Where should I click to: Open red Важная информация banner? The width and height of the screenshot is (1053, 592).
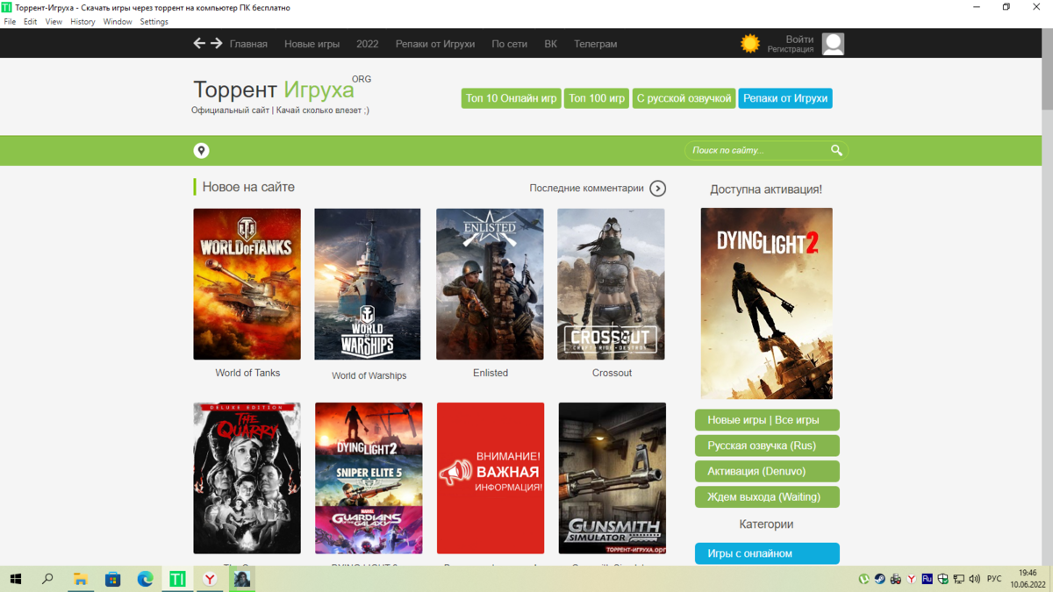(491, 478)
